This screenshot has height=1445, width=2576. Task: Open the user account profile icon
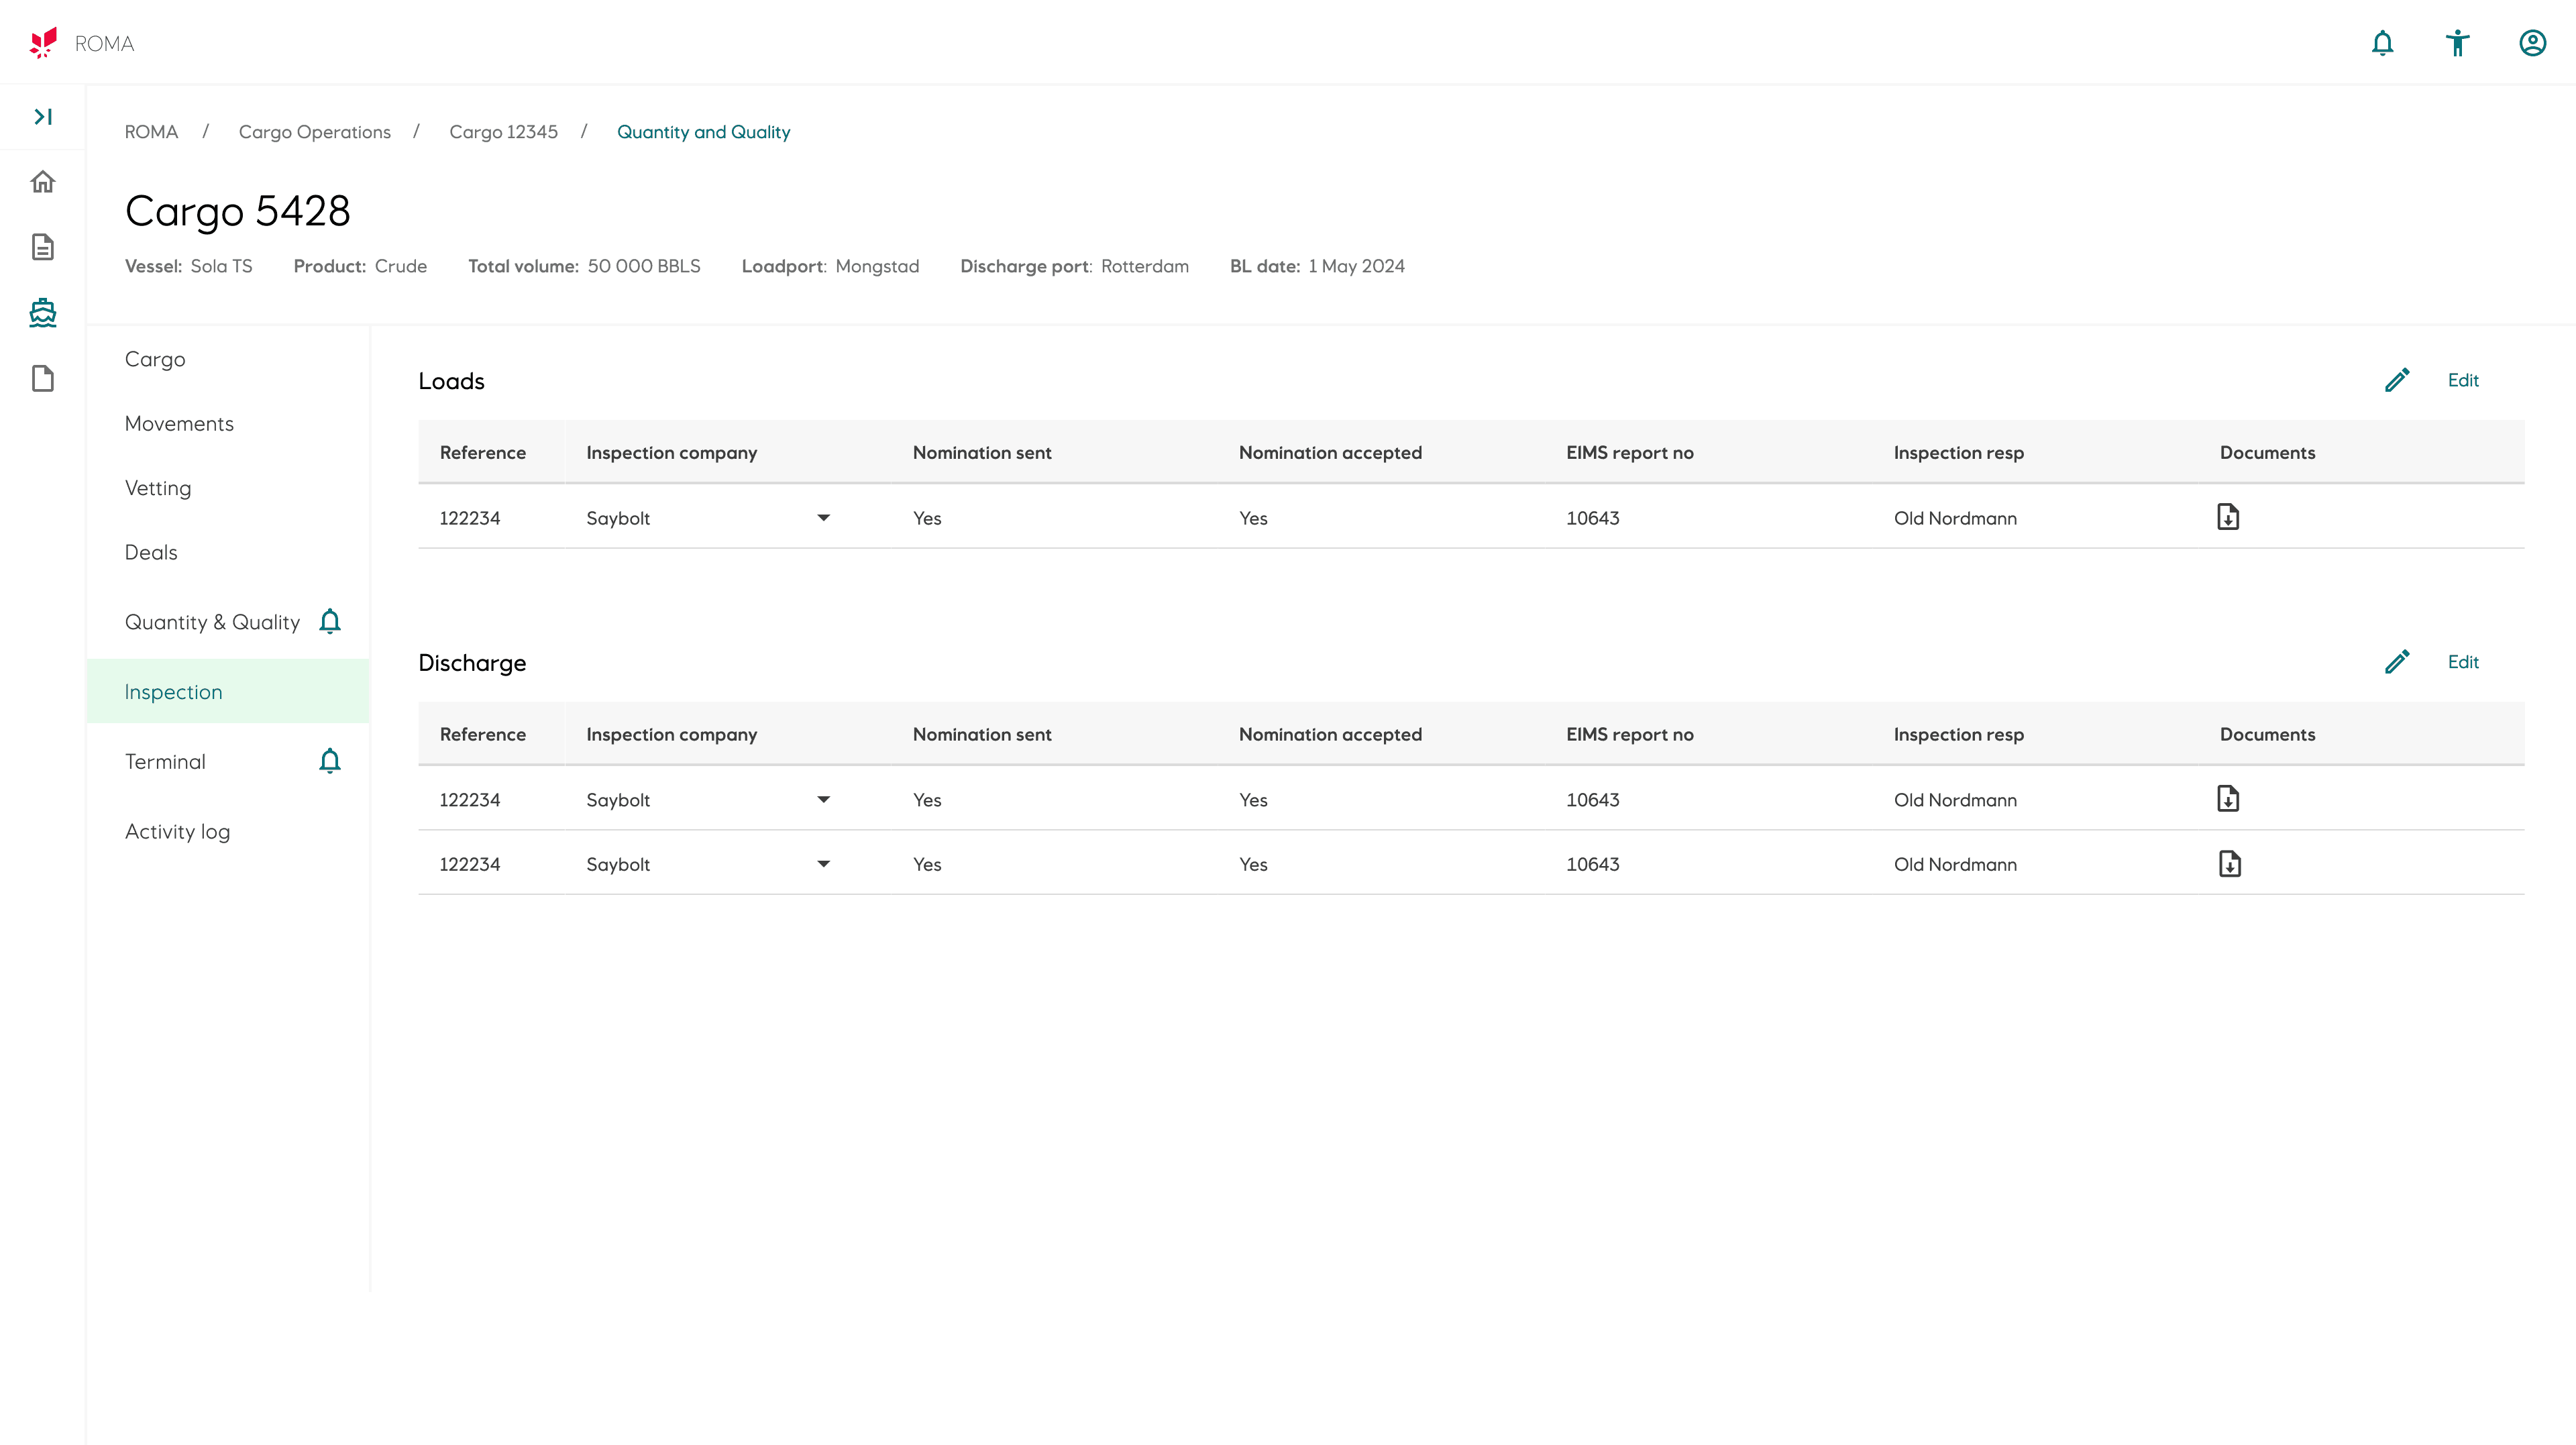[x=2532, y=43]
